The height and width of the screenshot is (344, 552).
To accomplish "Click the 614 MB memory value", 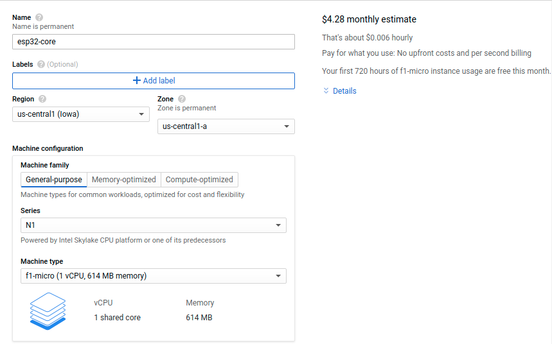I will click(199, 318).
